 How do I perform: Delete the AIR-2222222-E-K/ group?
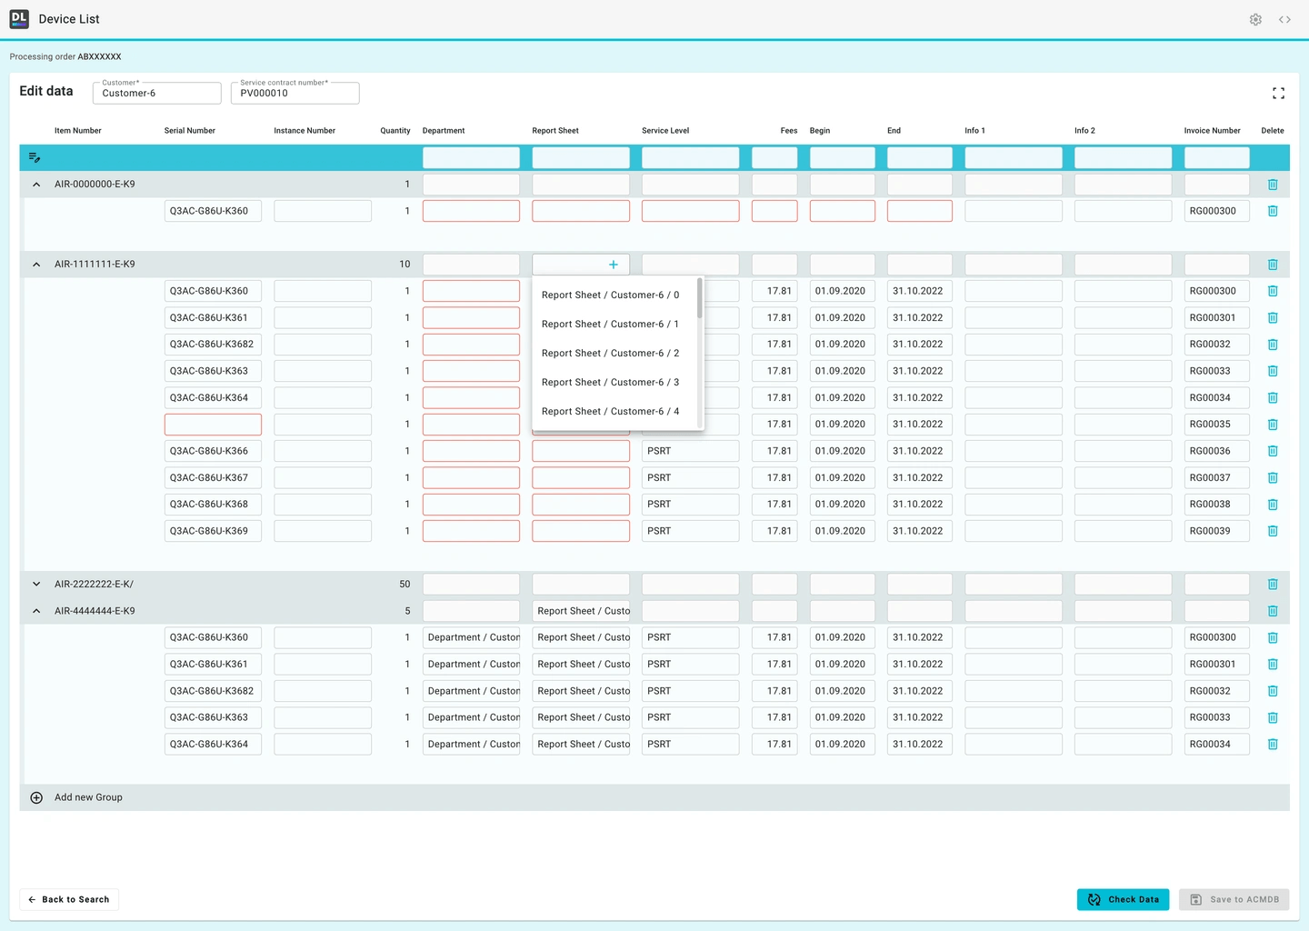coord(1273,585)
